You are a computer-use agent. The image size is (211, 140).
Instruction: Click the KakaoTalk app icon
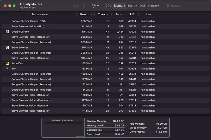[x=7, y=63]
